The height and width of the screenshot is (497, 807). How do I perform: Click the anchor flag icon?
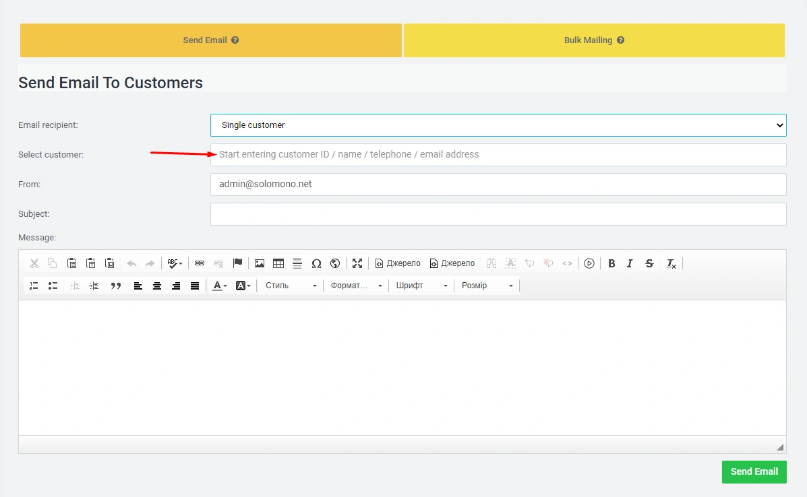(237, 263)
